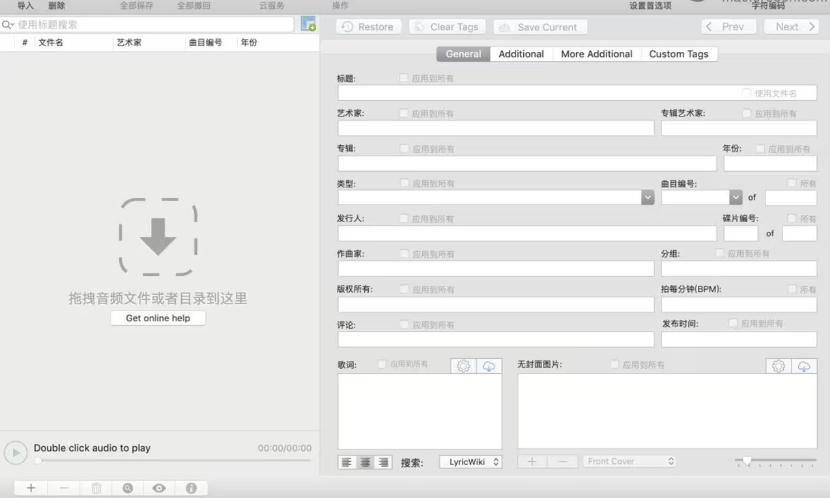Click the trash icon in bottom toolbar
Screen dimensions: 830x498
pos(96,487)
